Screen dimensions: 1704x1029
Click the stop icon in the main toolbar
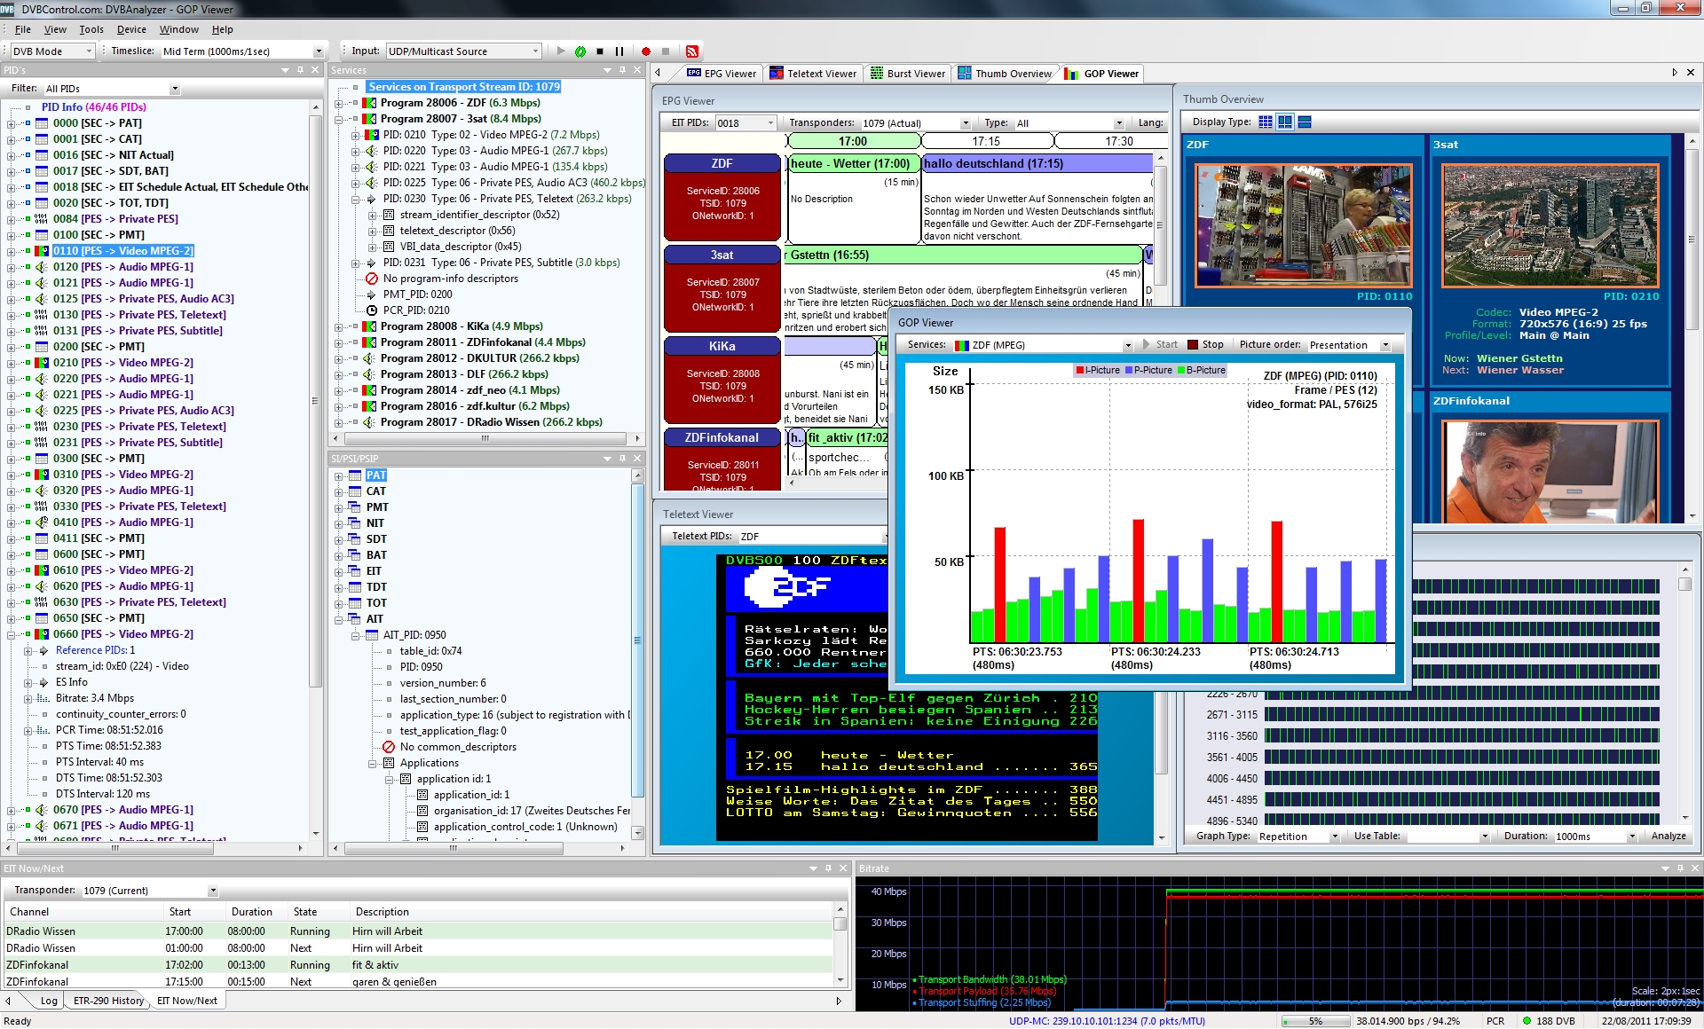point(600,51)
